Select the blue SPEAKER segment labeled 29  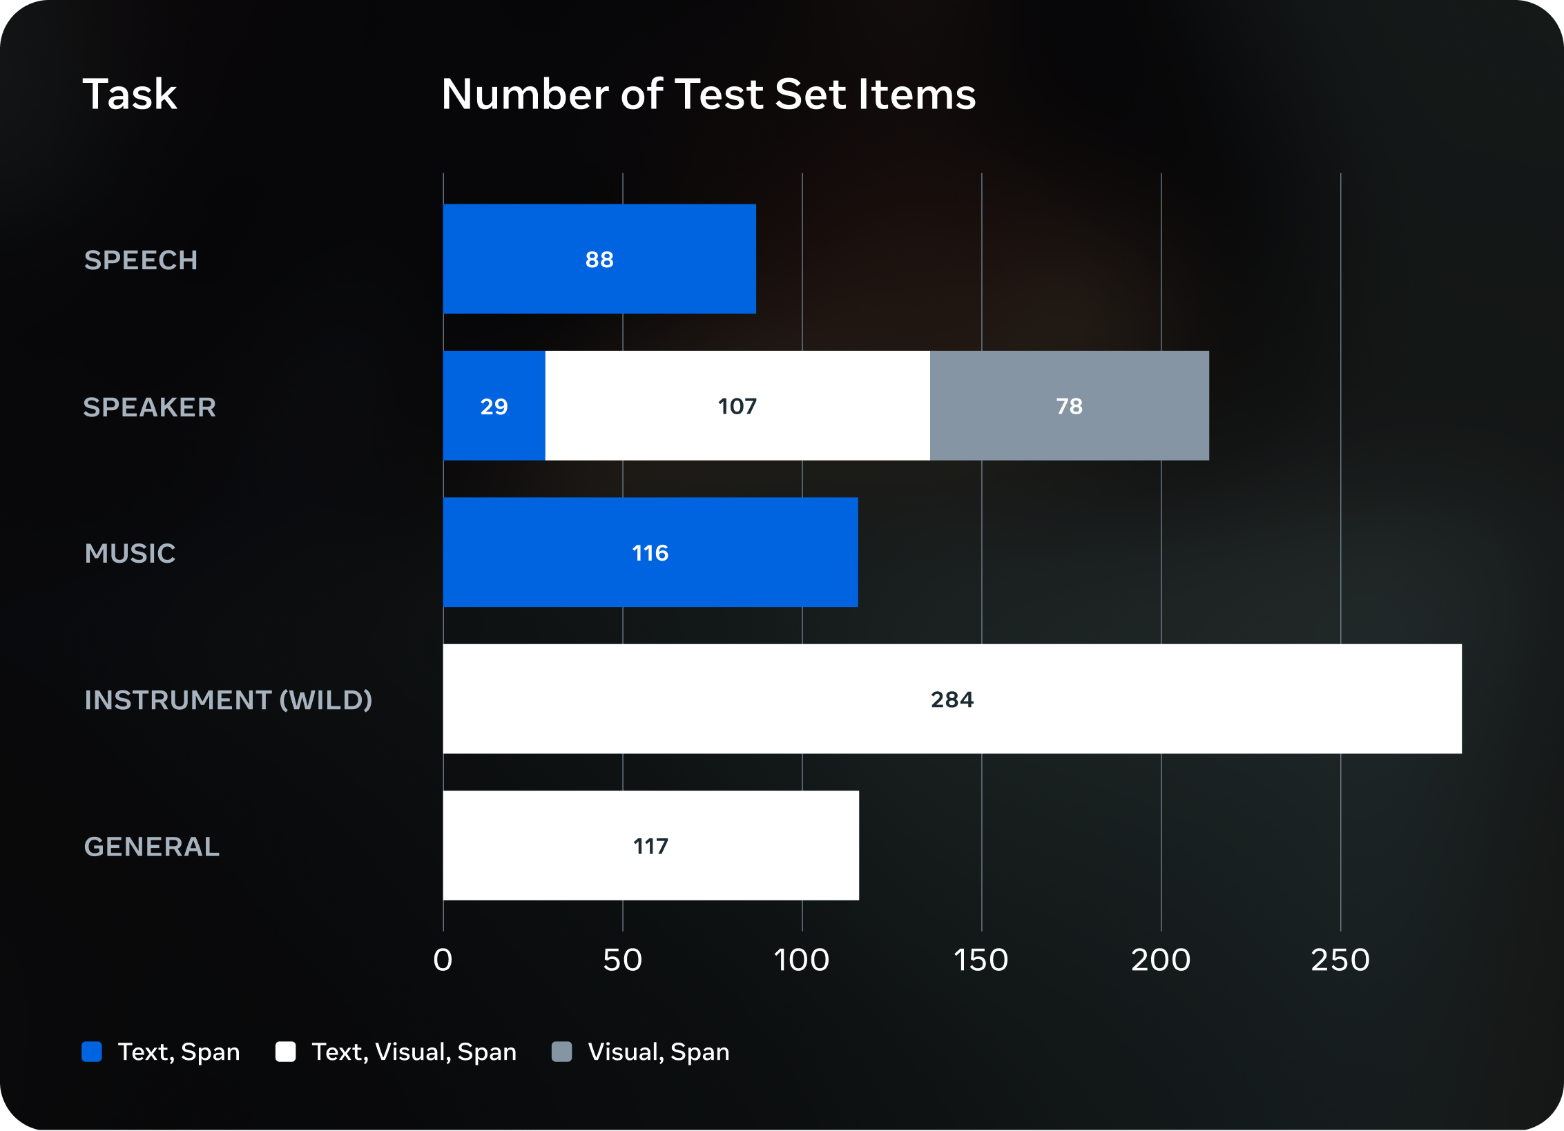click(494, 406)
